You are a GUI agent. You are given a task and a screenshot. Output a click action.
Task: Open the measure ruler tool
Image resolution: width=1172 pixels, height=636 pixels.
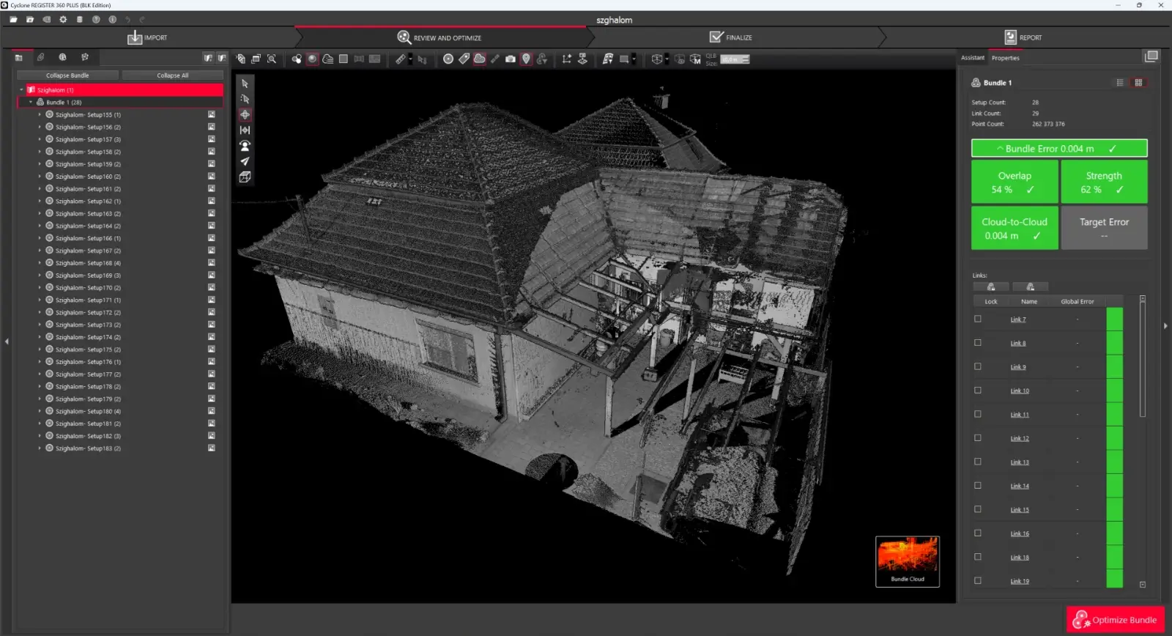click(x=401, y=59)
